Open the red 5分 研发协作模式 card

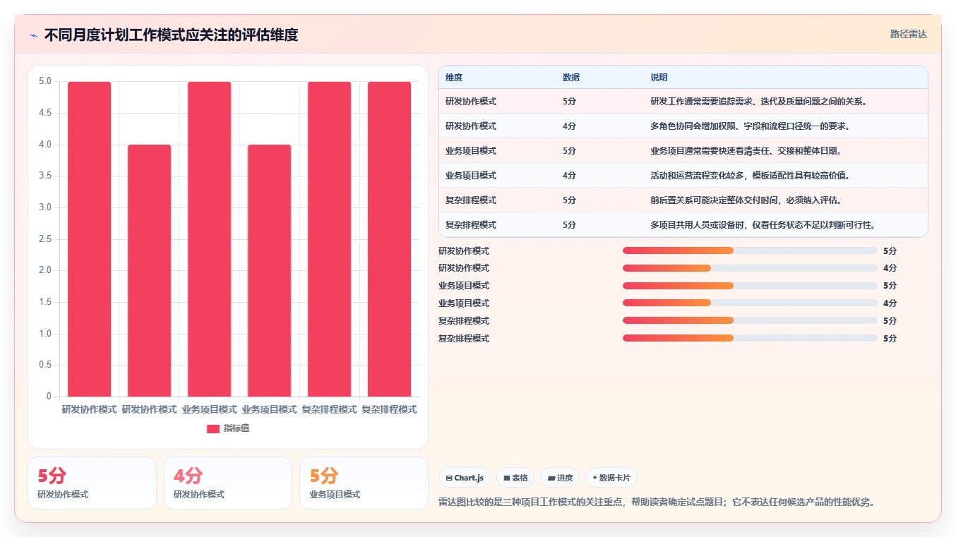(92, 483)
